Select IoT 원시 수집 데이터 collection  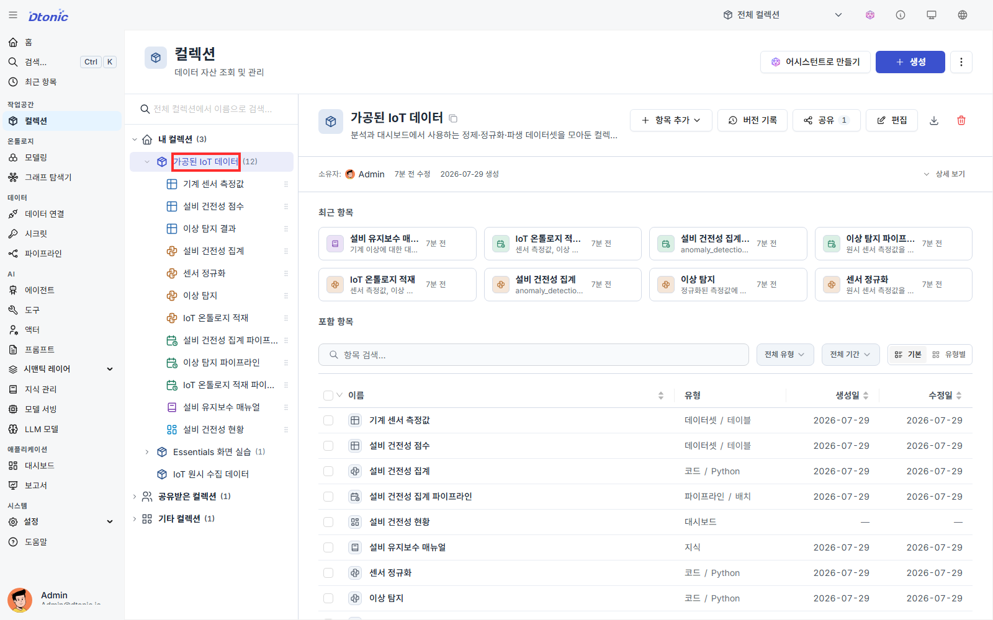click(x=210, y=474)
